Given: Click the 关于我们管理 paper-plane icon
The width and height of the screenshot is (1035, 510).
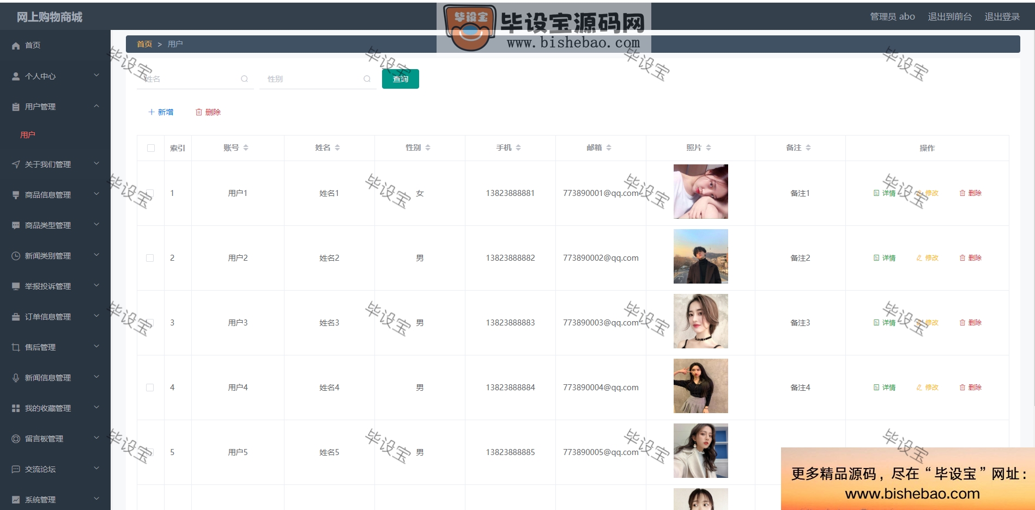Looking at the screenshot, I should [x=16, y=164].
